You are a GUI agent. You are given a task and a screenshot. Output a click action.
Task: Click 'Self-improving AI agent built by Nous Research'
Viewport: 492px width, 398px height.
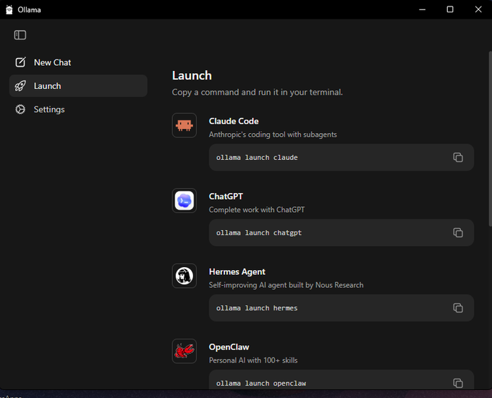[x=287, y=285]
